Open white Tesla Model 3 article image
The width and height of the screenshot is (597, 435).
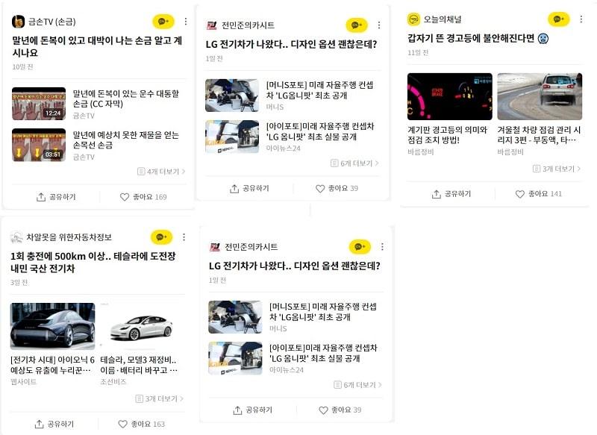(x=139, y=326)
